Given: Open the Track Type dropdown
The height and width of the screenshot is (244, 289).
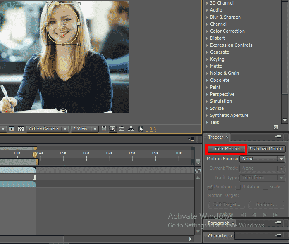Looking at the screenshot, I should coord(262,178).
